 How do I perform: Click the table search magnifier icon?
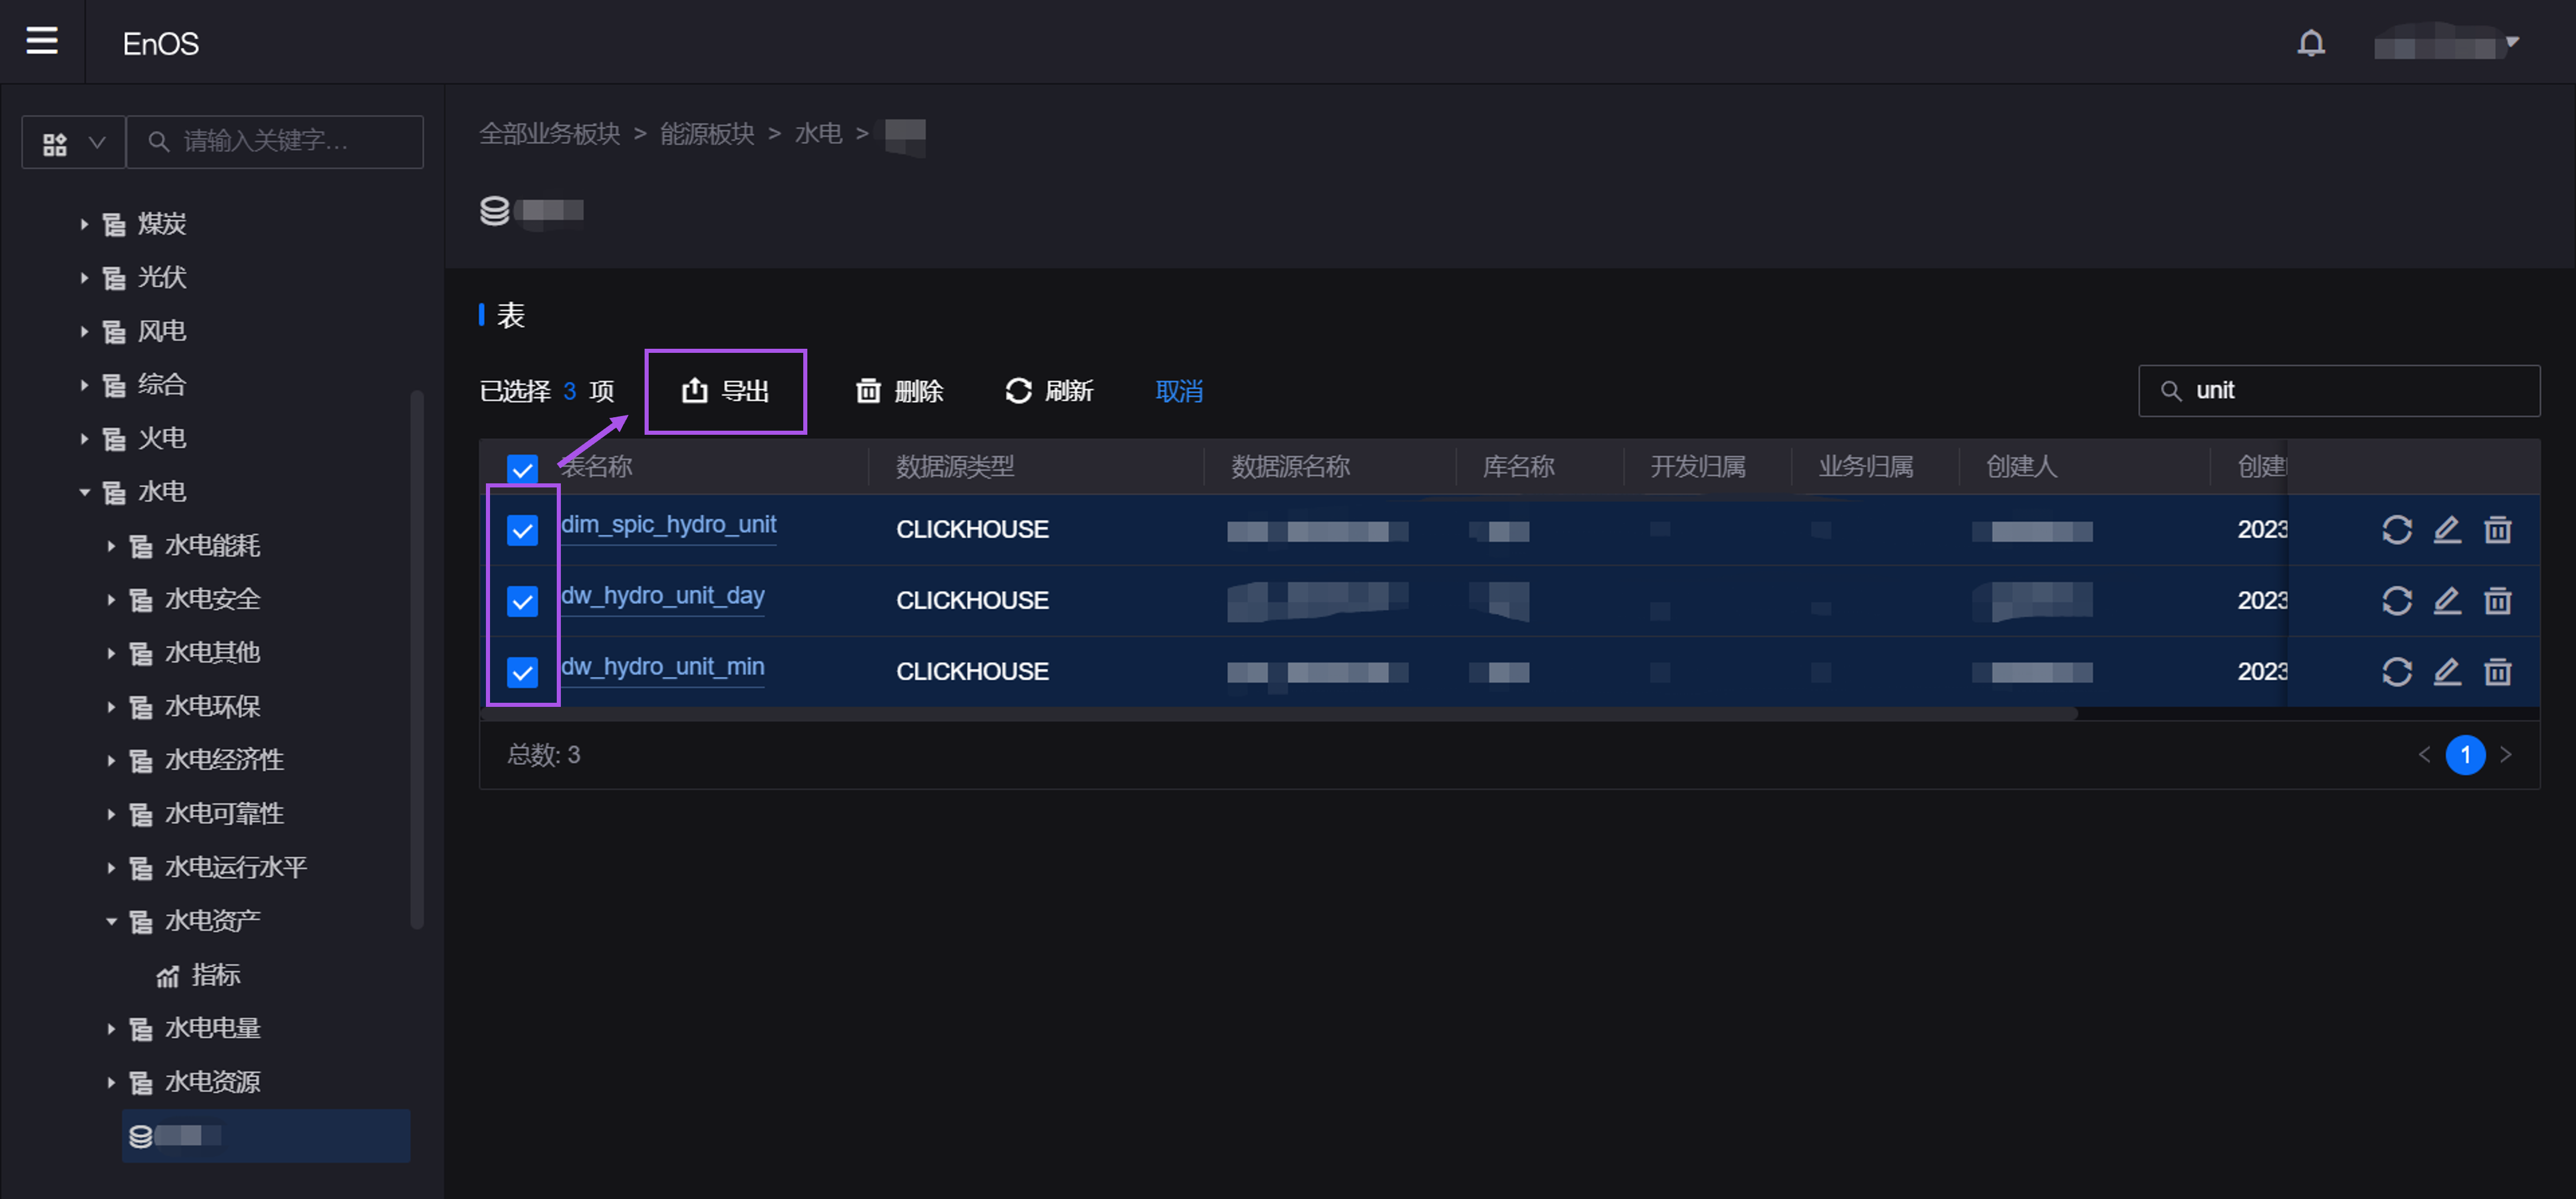click(2171, 391)
